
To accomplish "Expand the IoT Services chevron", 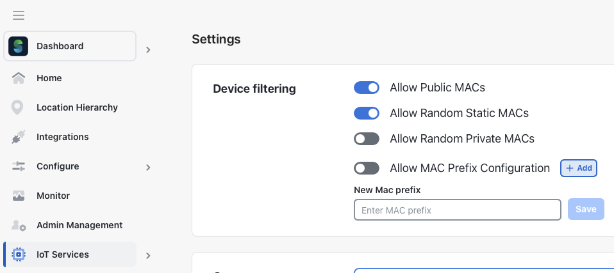I will click(148, 256).
